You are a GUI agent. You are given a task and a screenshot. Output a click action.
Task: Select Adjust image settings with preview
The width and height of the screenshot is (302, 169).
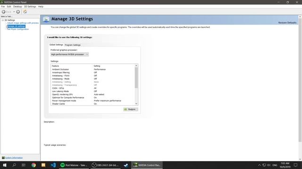coord(23,23)
